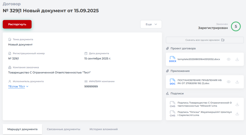Open the Подпись Mitwork cms file name
The width and height of the screenshot is (246, 135).
(x=204, y=104)
